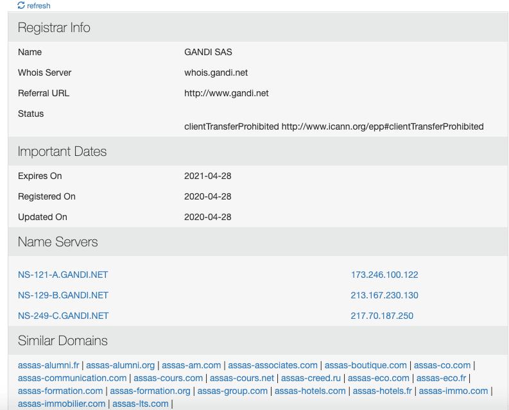Open the NS-129-B.GANDI.NET name server link

click(63, 295)
